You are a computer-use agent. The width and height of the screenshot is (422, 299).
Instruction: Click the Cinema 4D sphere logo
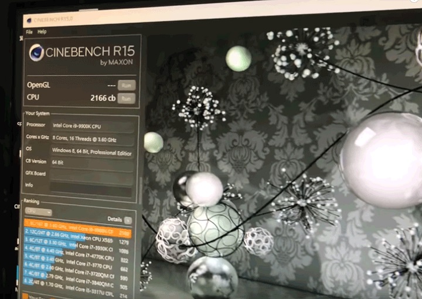click(x=36, y=53)
